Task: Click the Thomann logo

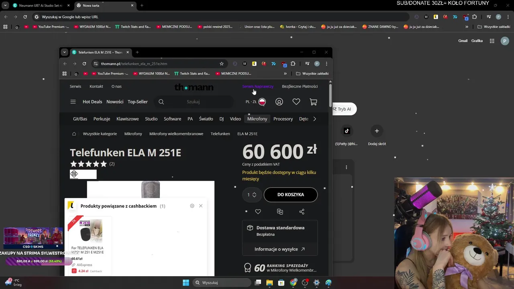Action: point(194,87)
